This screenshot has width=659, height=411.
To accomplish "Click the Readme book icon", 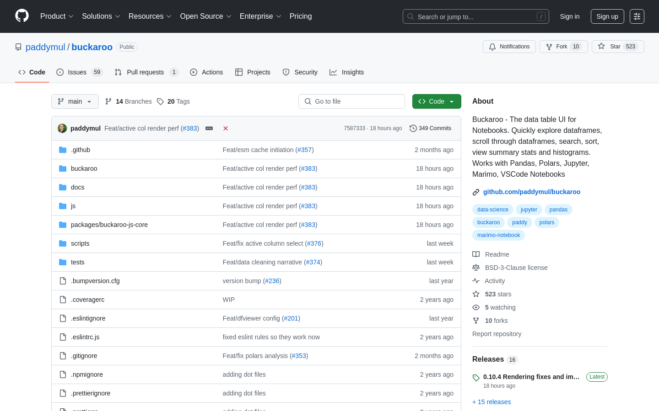I will pyautogui.click(x=476, y=254).
